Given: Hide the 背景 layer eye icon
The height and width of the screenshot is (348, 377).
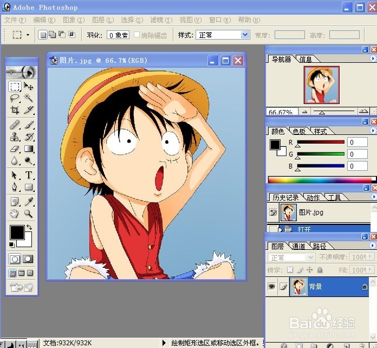Looking at the screenshot, I should click(272, 286).
